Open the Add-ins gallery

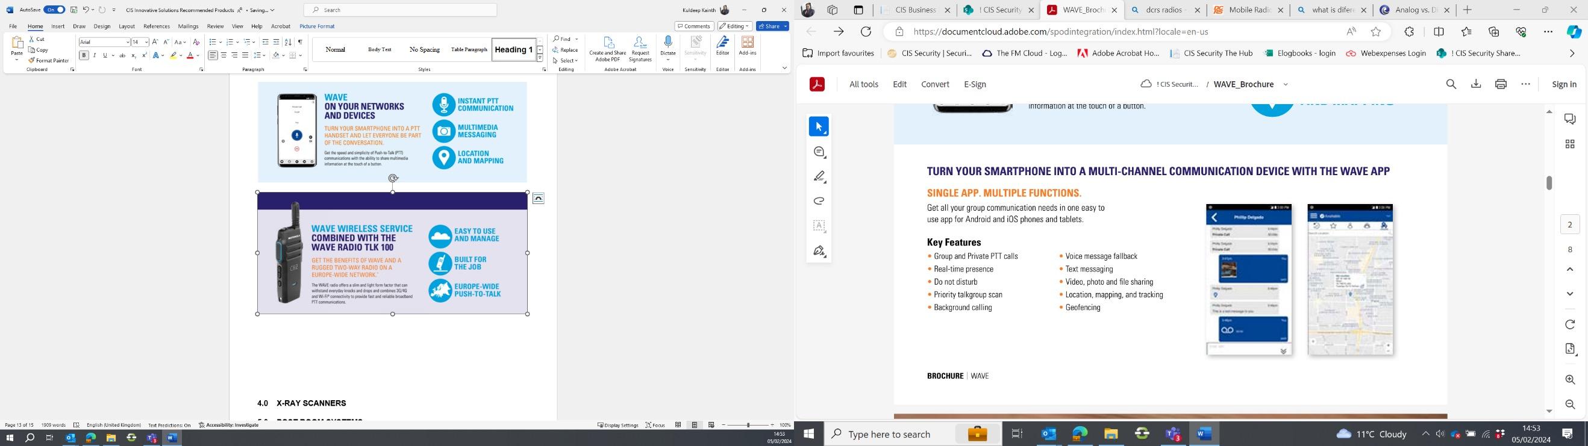(748, 46)
